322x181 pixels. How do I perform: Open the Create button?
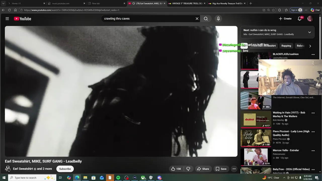click(x=285, y=19)
